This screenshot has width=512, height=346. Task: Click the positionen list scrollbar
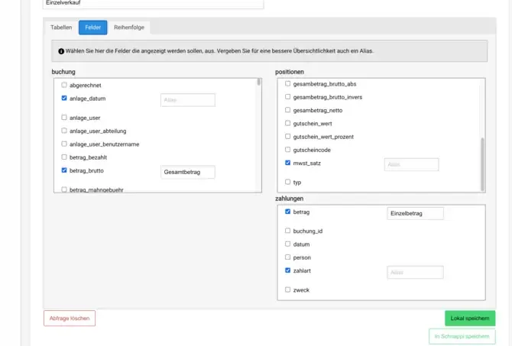point(482,164)
